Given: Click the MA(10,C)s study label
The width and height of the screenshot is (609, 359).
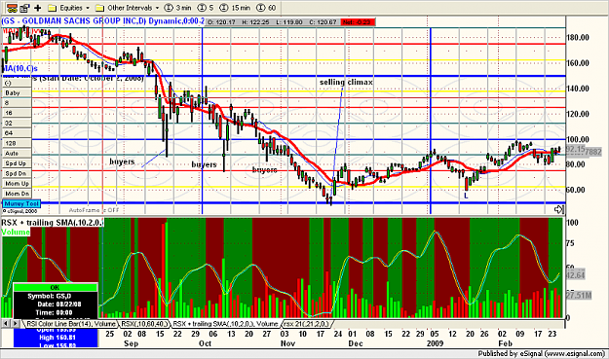Looking at the screenshot, I should pos(19,69).
